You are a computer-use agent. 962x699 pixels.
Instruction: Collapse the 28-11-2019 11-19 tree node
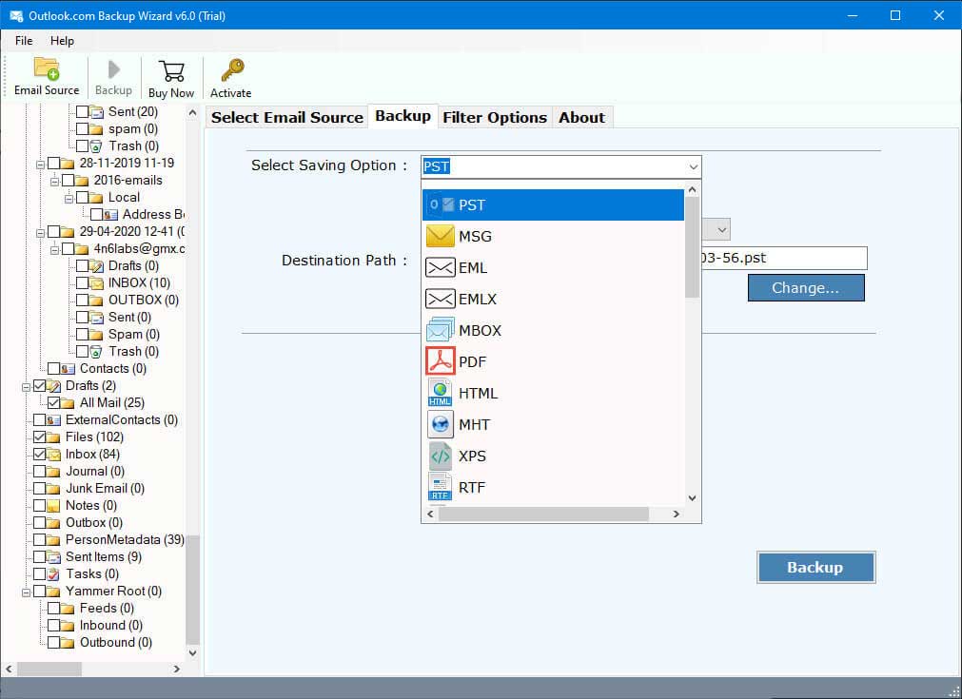click(41, 165)
